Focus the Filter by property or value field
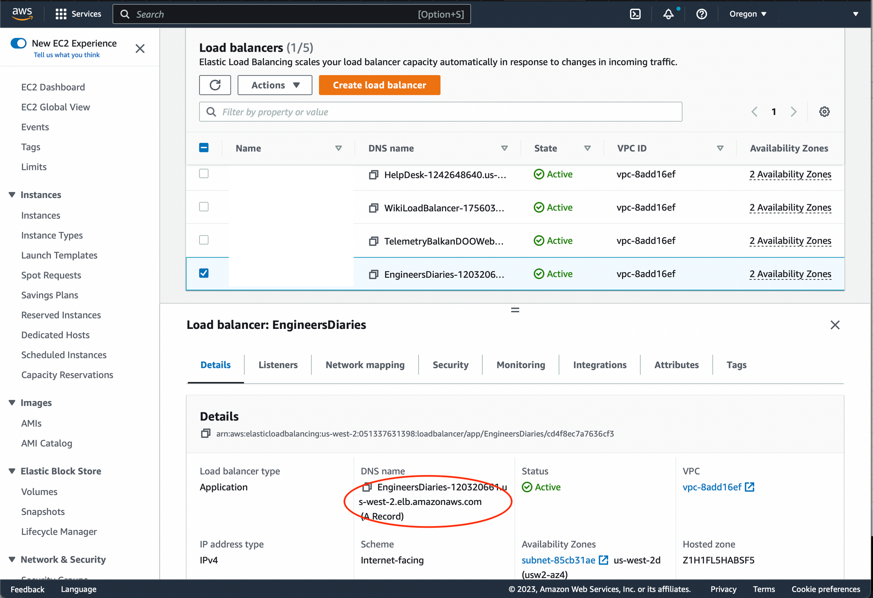The image size is (873, 598). point(440,112)
